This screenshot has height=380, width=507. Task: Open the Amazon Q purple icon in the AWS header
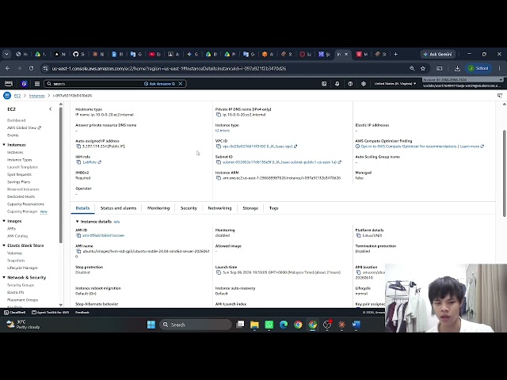(x=24, y=84)
